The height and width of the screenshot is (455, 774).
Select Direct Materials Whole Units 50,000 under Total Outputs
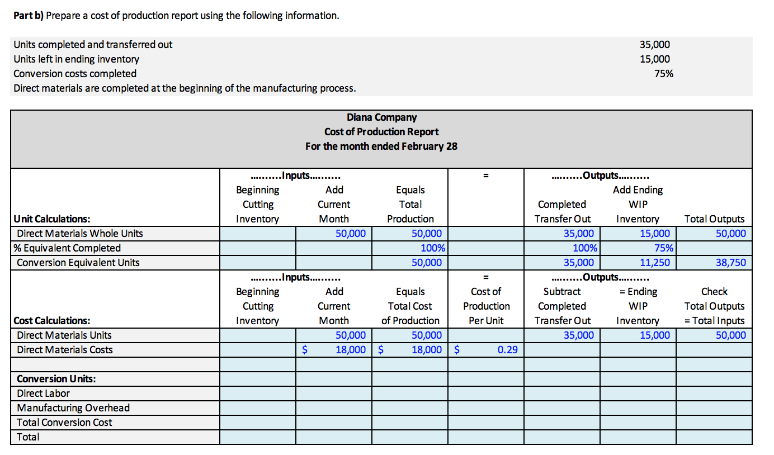714,234
